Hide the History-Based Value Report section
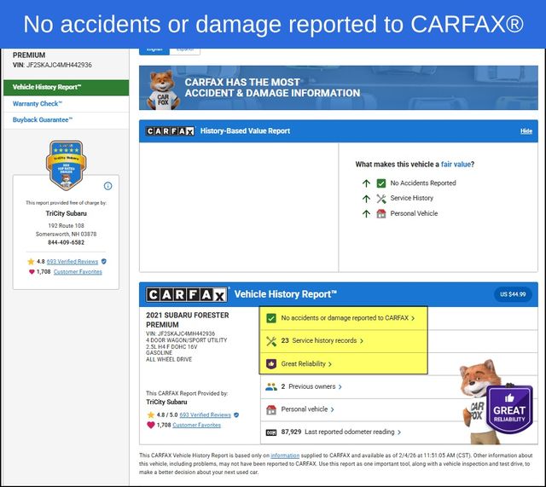 point(526,131)
